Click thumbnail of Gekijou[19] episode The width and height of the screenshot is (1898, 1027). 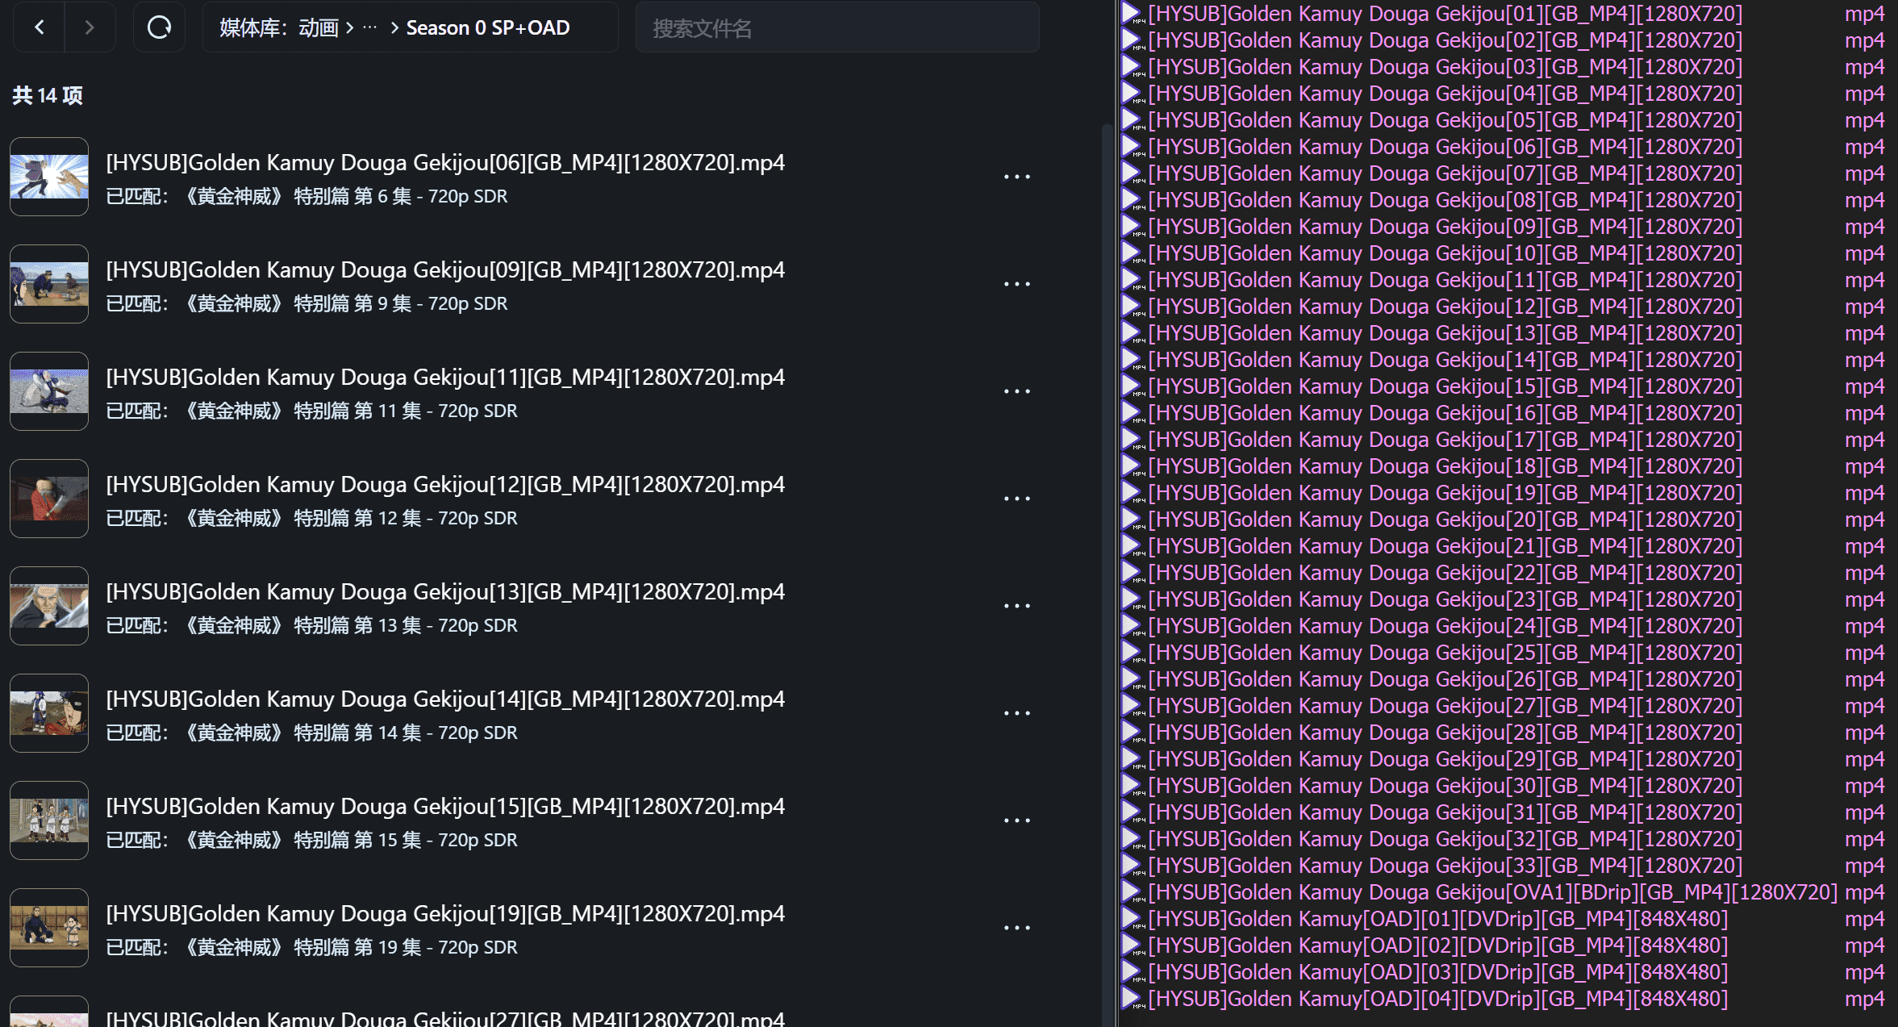click(x=49, y=928)
